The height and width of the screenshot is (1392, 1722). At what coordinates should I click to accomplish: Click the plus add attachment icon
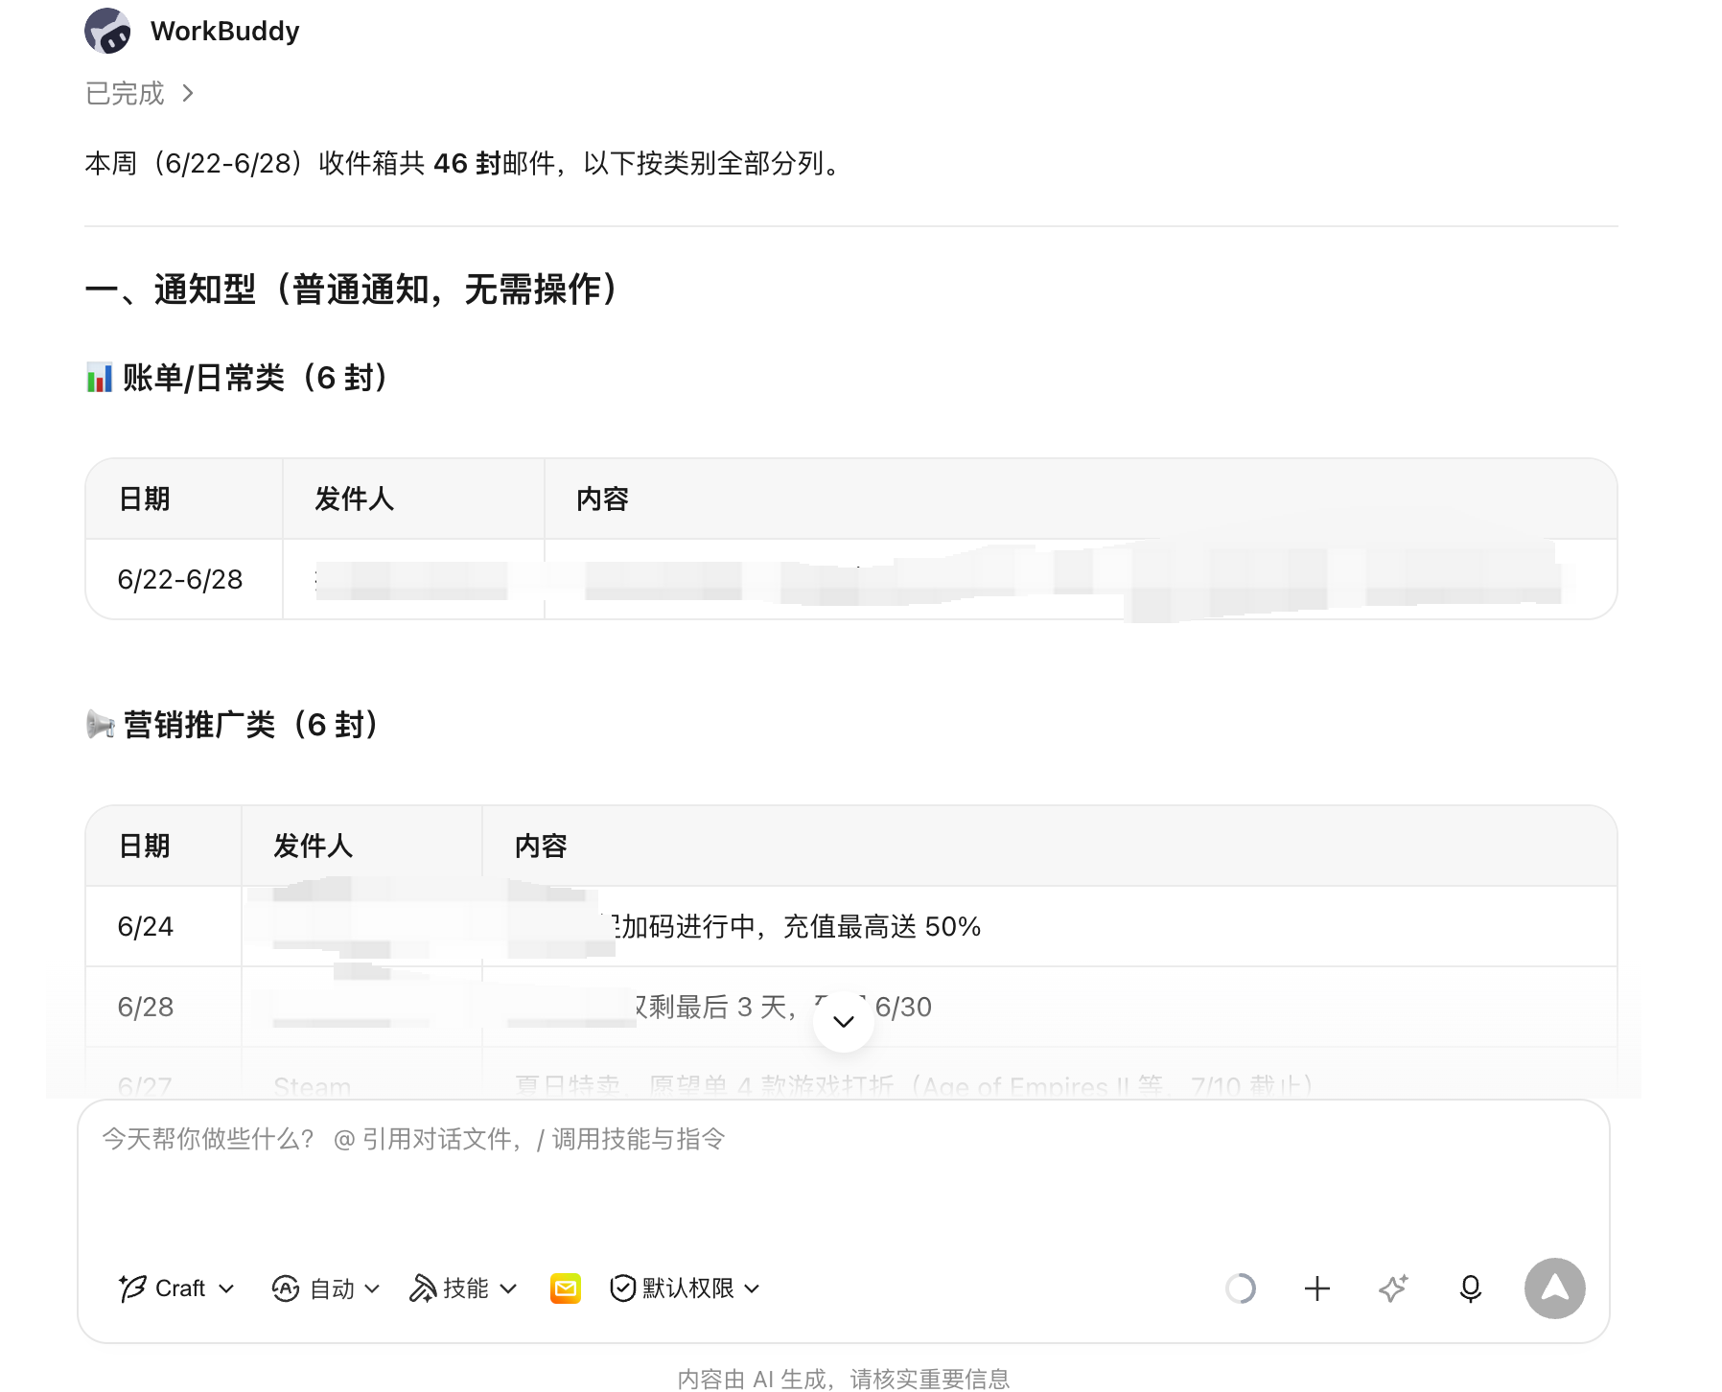pyautogui.click(x=1317, y=1288)
